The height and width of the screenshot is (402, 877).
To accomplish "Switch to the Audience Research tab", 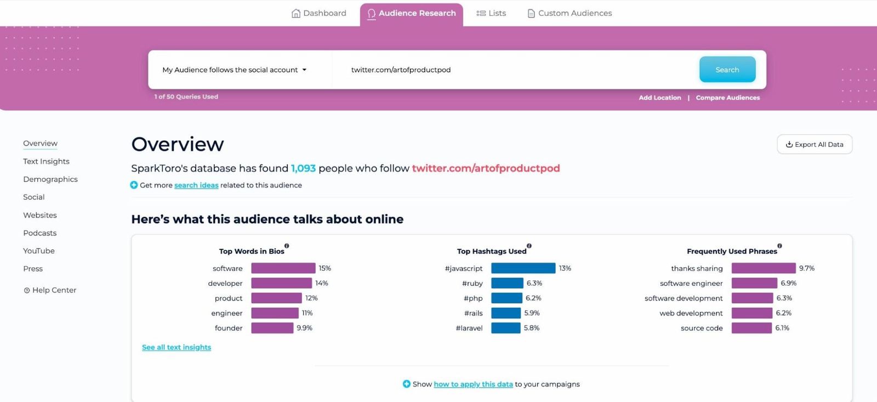I will [x=411, y=14].
